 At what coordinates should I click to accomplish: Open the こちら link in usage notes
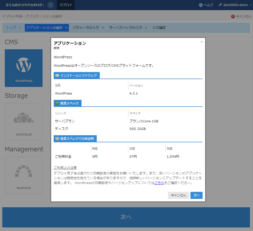coord(159,183)
